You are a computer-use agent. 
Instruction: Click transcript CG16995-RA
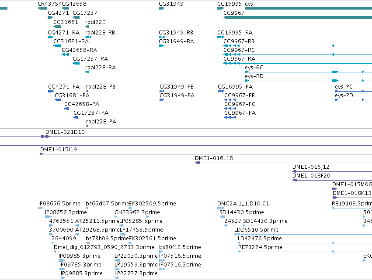(235, 32)
